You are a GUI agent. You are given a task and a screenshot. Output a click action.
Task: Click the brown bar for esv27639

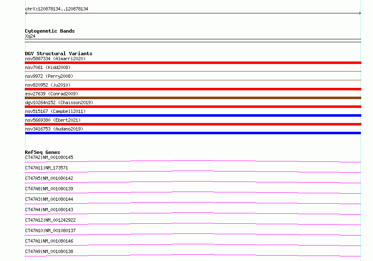[x=193, y=98]
